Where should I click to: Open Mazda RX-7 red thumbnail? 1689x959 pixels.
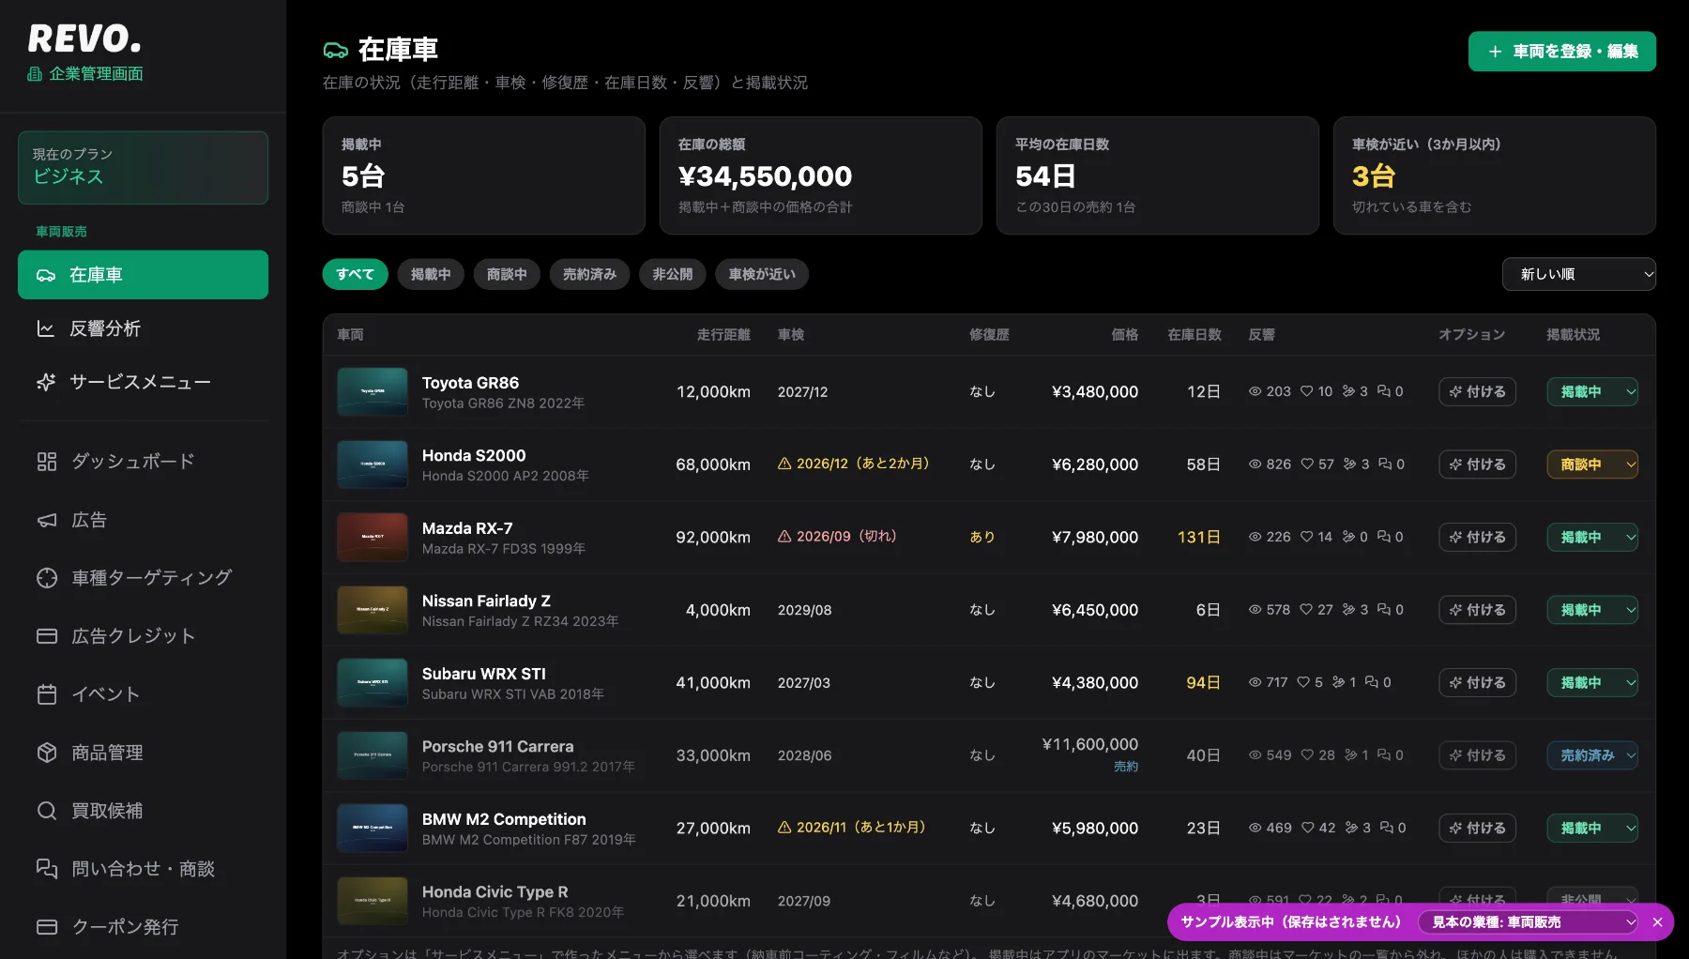[x=373, y=537]
